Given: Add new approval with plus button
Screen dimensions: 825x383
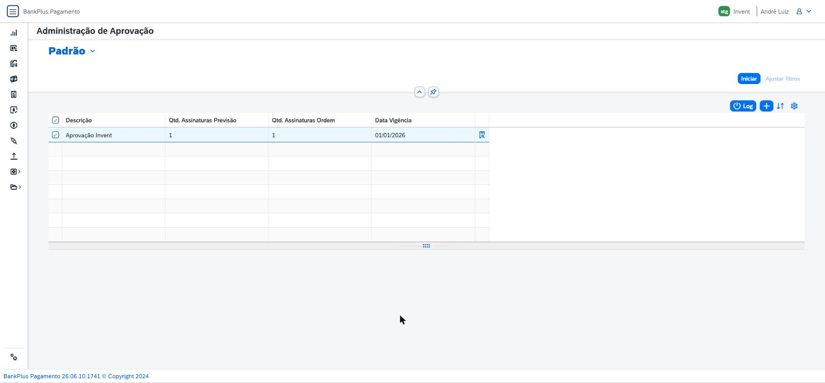Looking at the screenshot, I should 766,106.
